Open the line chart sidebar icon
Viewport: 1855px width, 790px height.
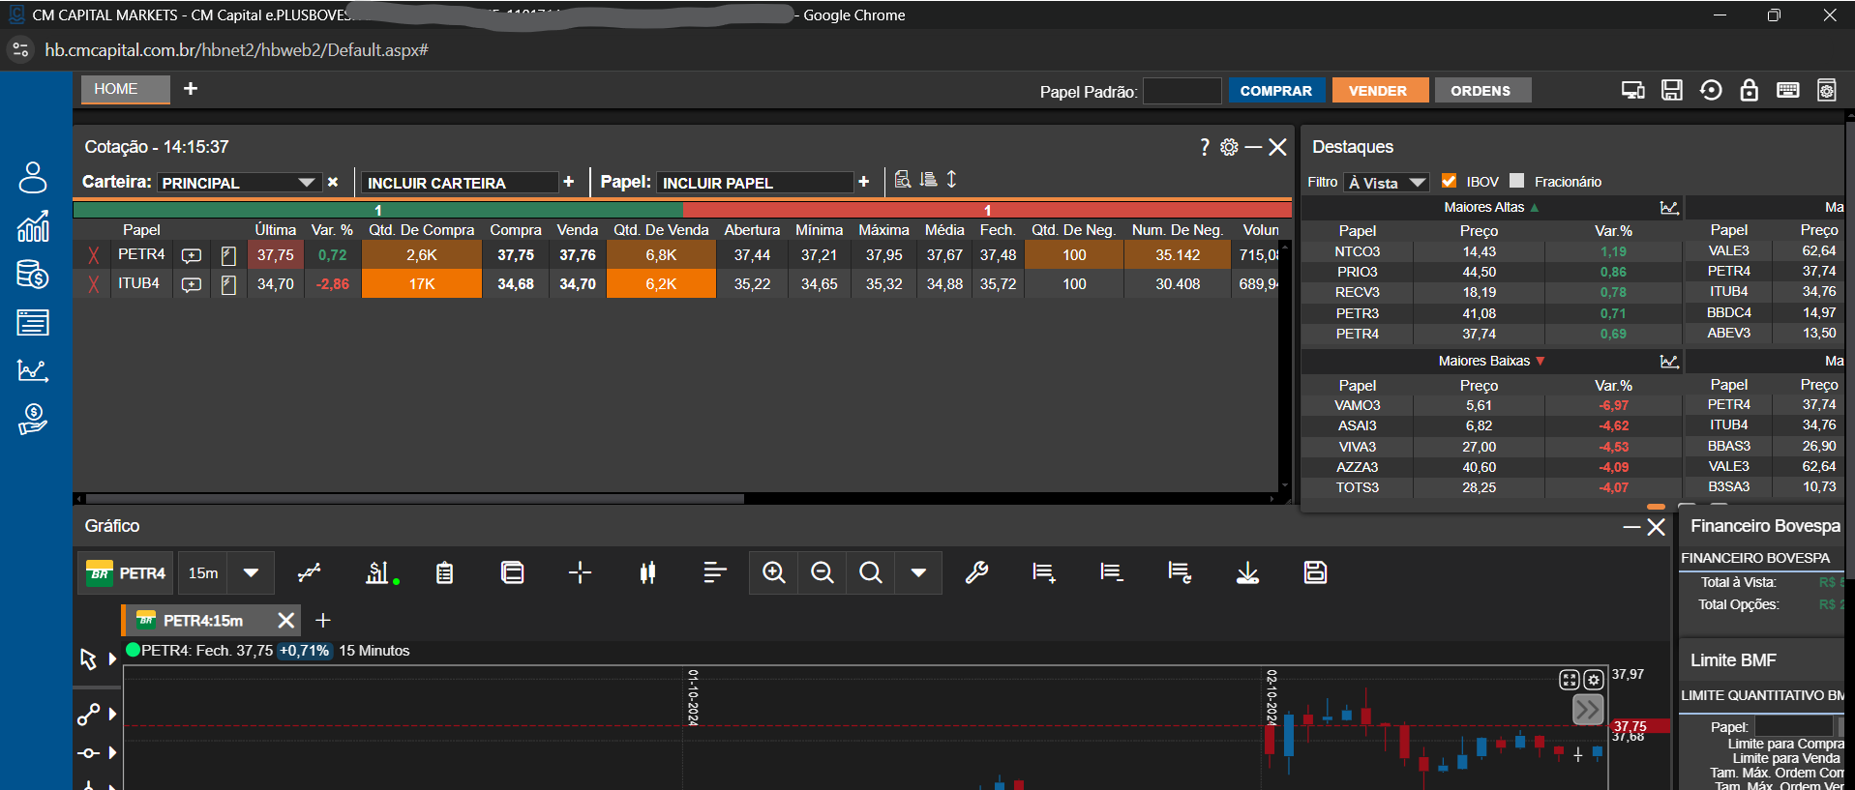pos(33,370)
